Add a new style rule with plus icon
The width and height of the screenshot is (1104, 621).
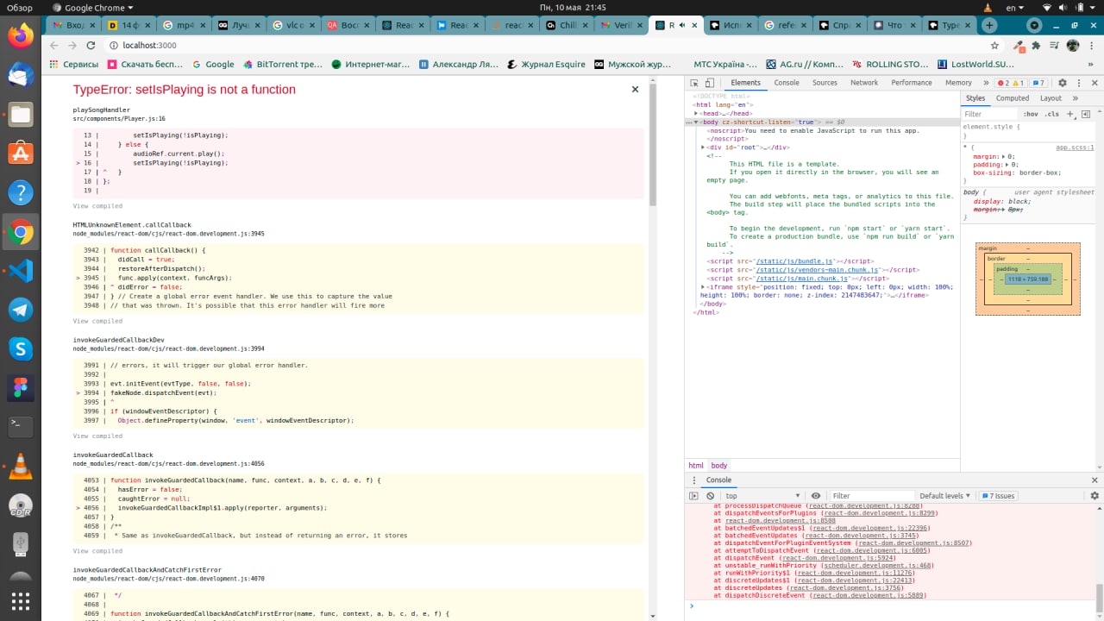(x=1072, y=114)
